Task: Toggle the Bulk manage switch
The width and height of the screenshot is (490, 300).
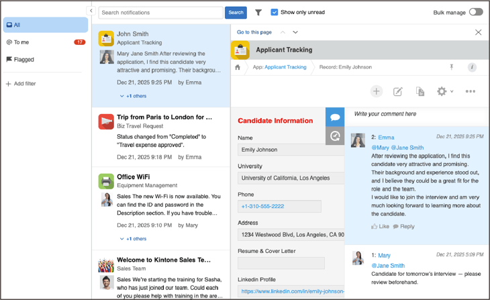Action: coord(475,12)
